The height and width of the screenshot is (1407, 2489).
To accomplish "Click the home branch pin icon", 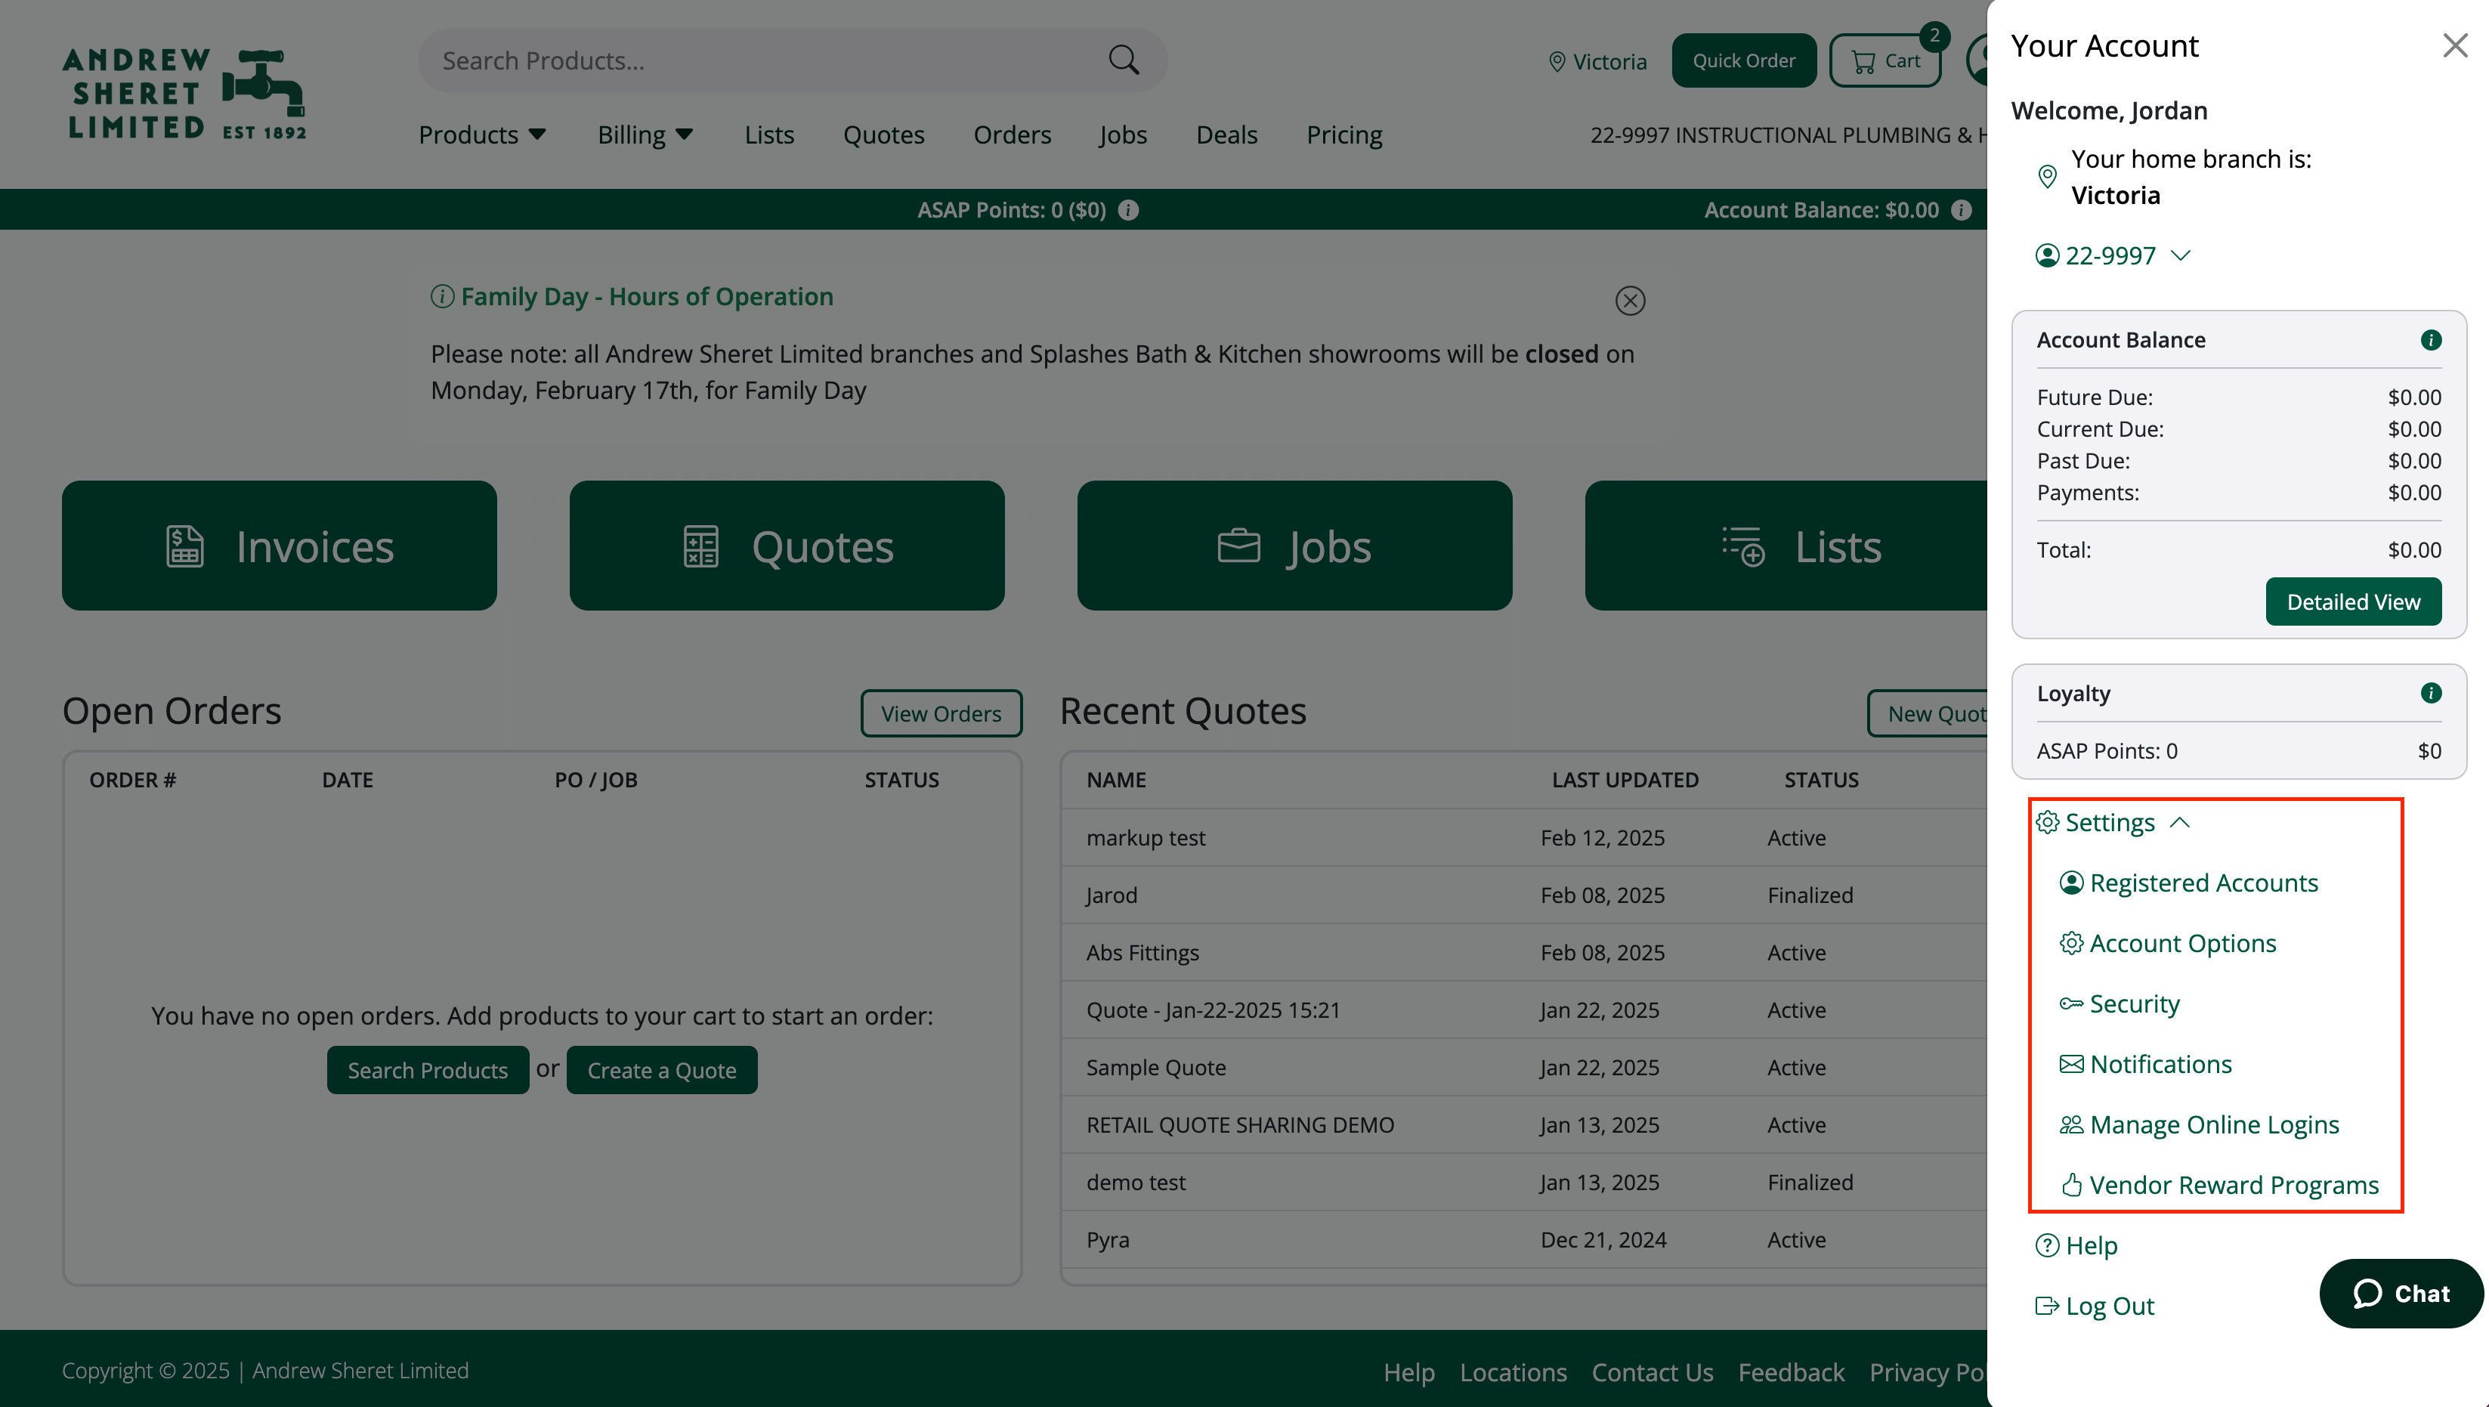I will [2046, 177].
